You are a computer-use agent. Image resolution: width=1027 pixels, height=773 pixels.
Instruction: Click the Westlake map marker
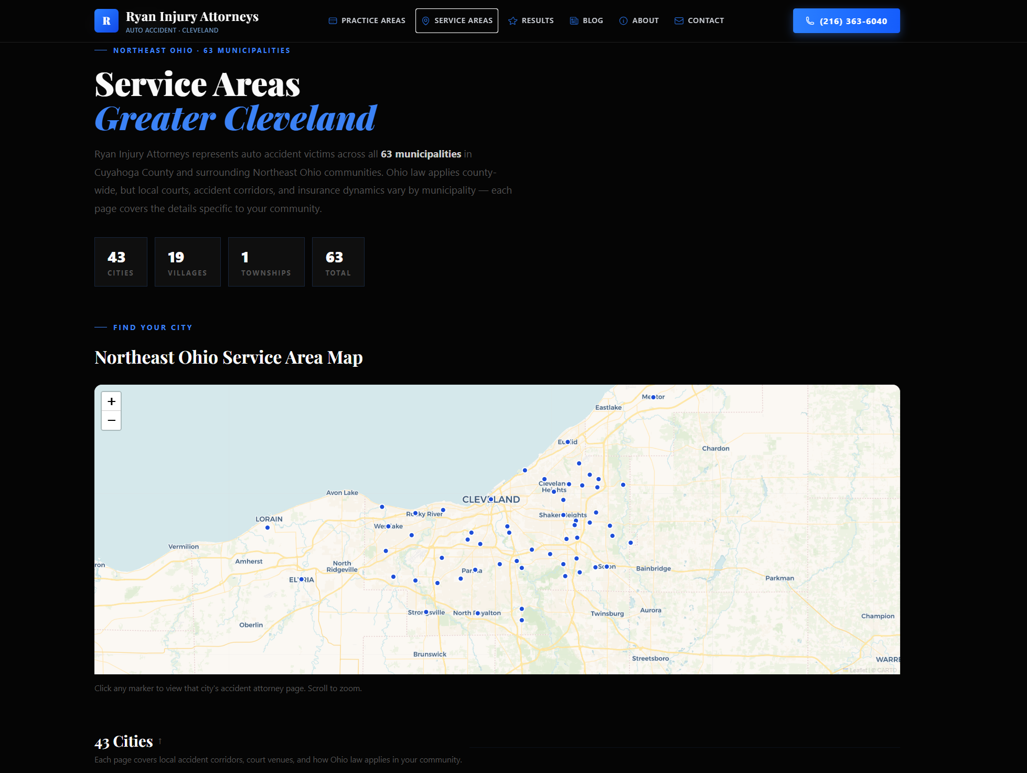click(x=388, y=526)
